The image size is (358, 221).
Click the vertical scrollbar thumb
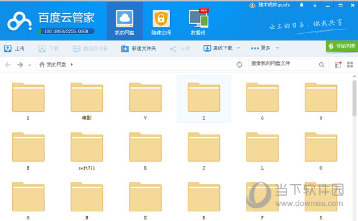[354, 98]
